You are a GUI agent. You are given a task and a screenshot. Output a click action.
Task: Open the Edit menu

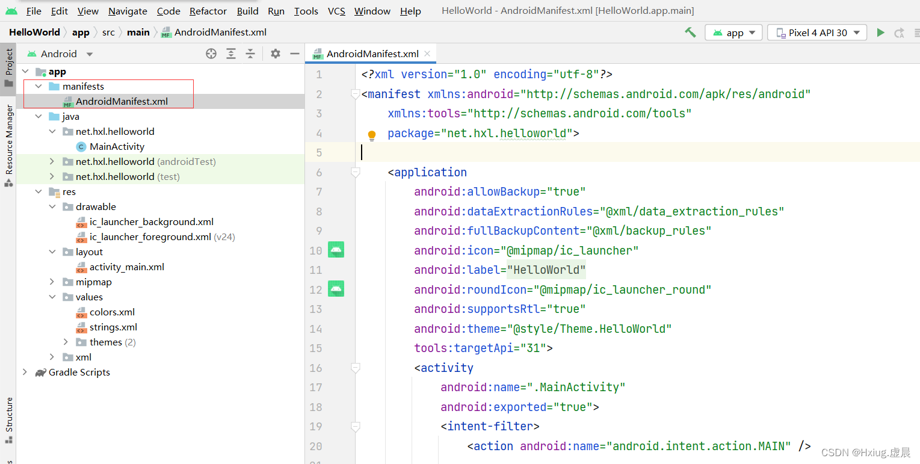(x=60, y=11)
